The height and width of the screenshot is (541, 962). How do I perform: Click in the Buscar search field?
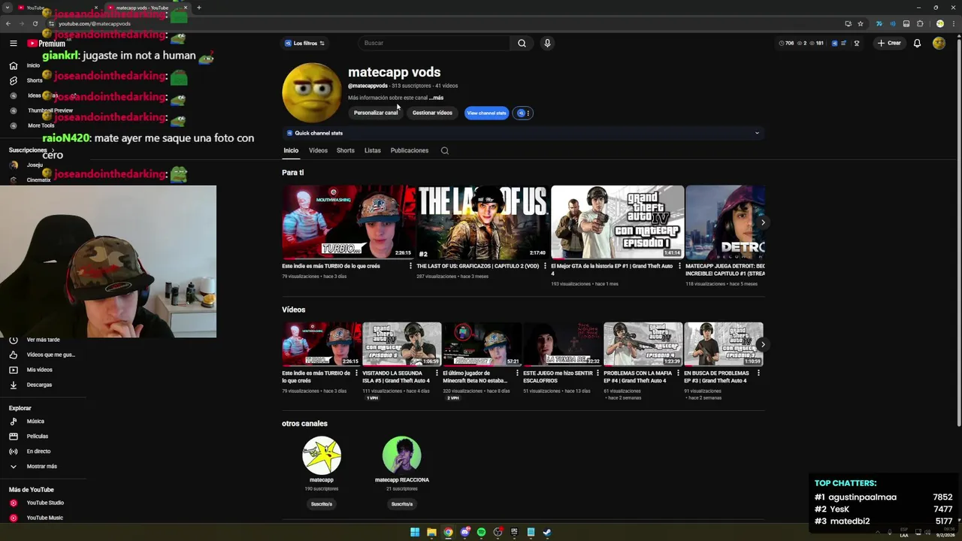[x=434, y=44]
